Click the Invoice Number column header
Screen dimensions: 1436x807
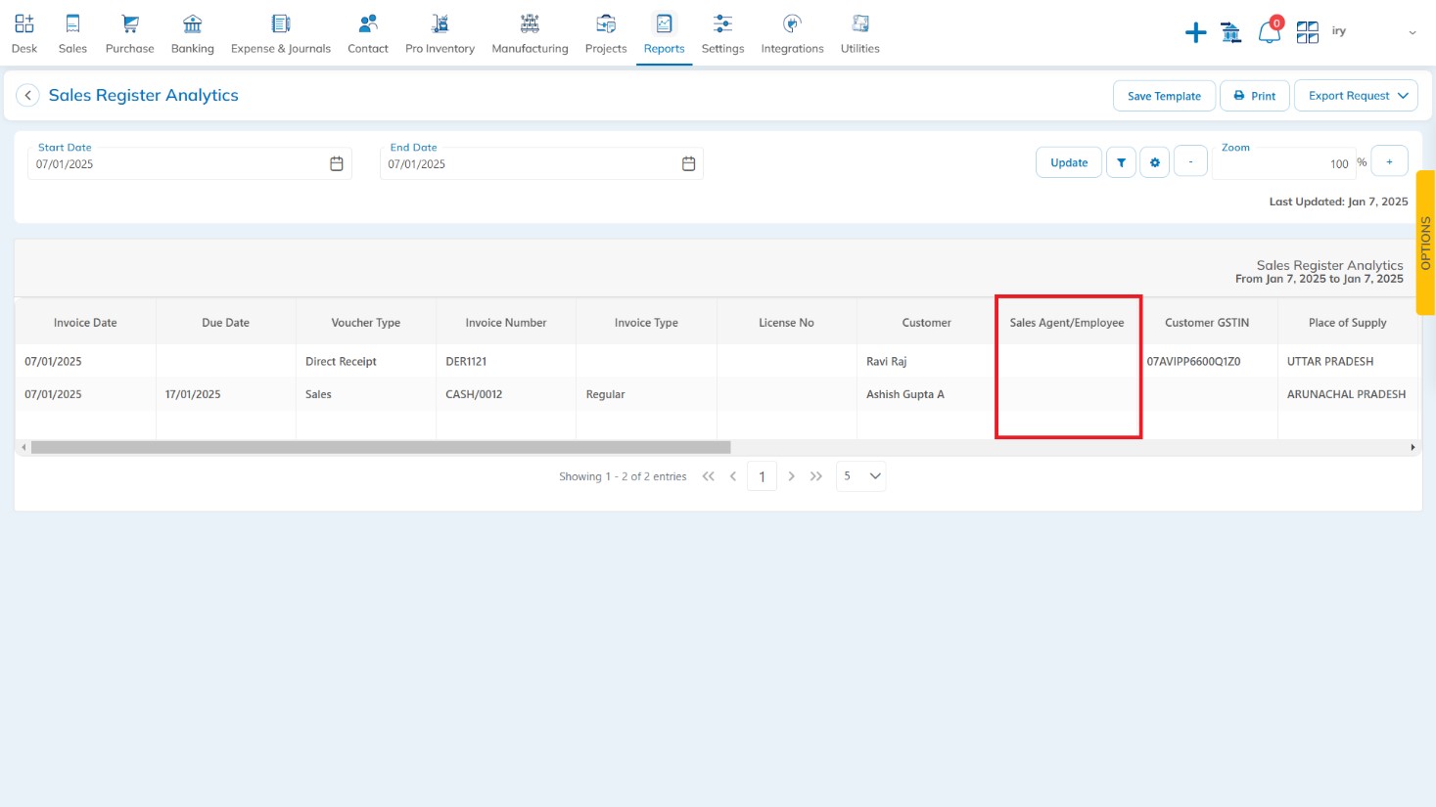click(x=506, y=323)
